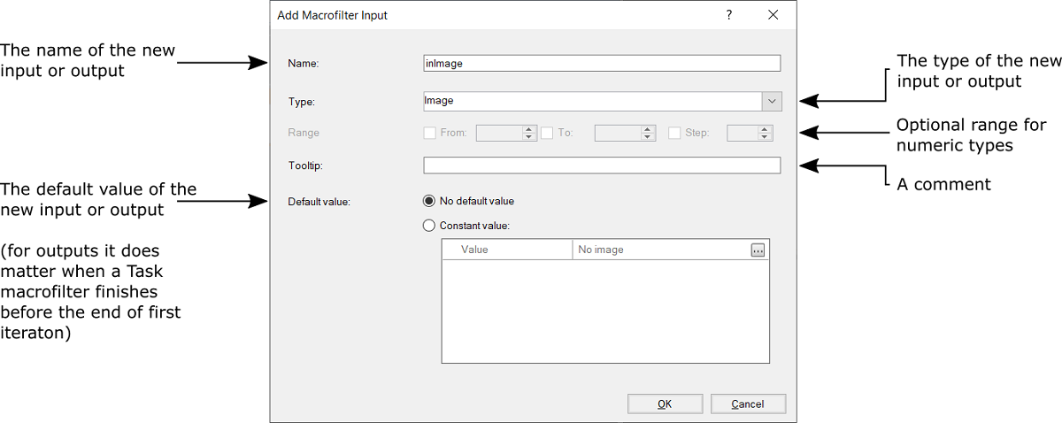
Task: Click the Step range spinner arrows
Action: (x=766, y=133)
